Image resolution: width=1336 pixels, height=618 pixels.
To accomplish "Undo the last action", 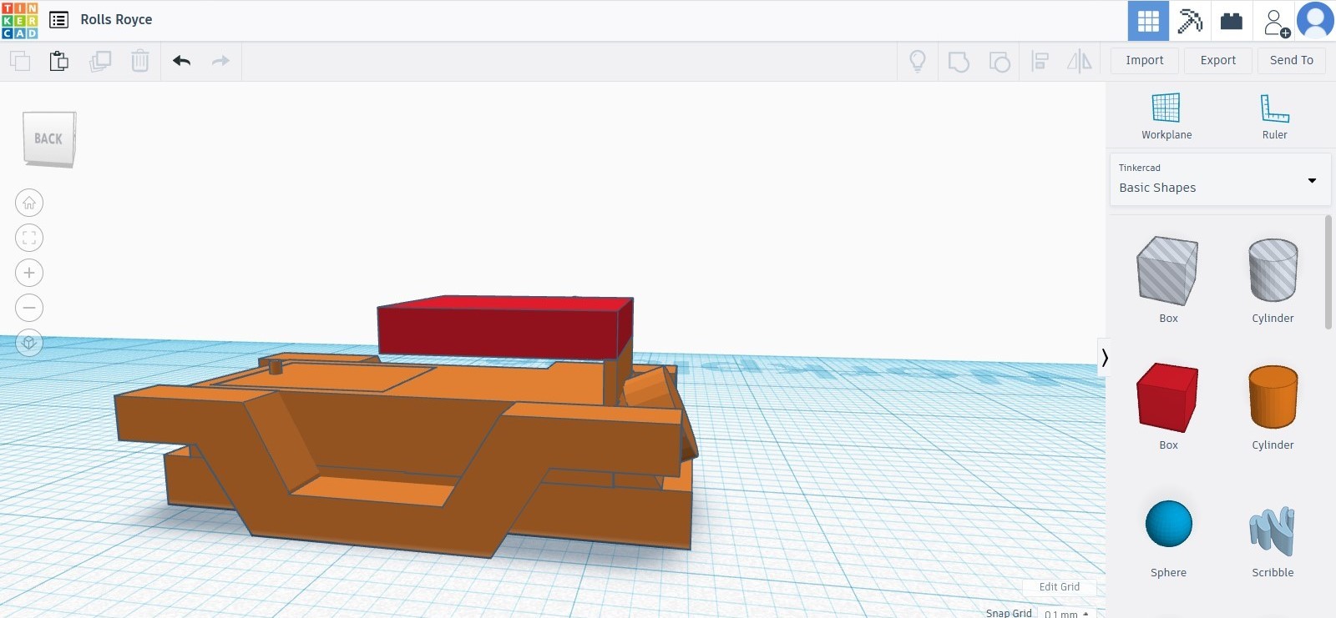I will pyautogui.click(x=181, y=61).
